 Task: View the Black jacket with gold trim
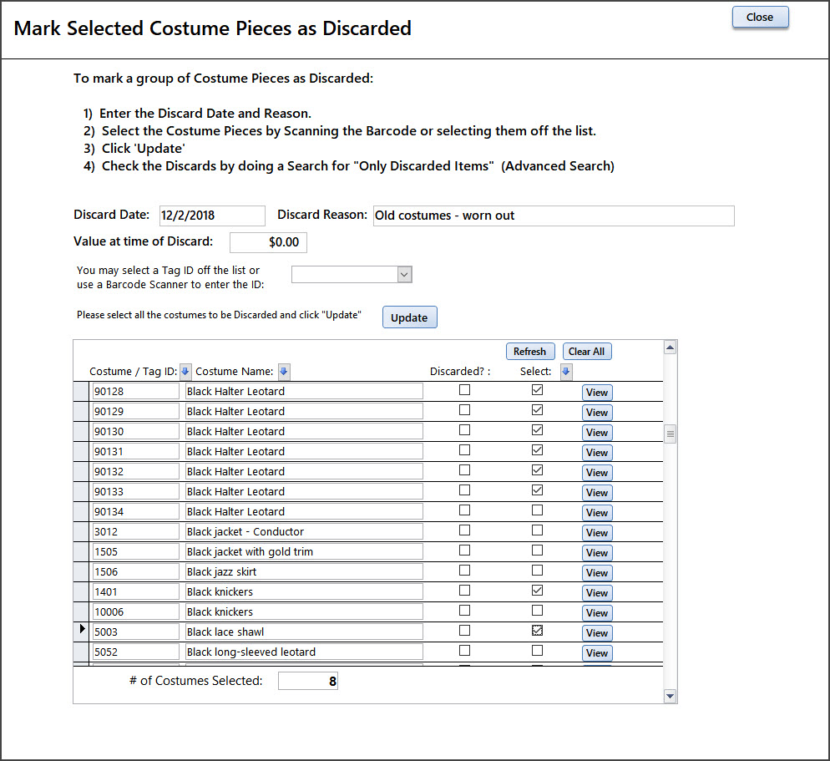tap(597, 553)
